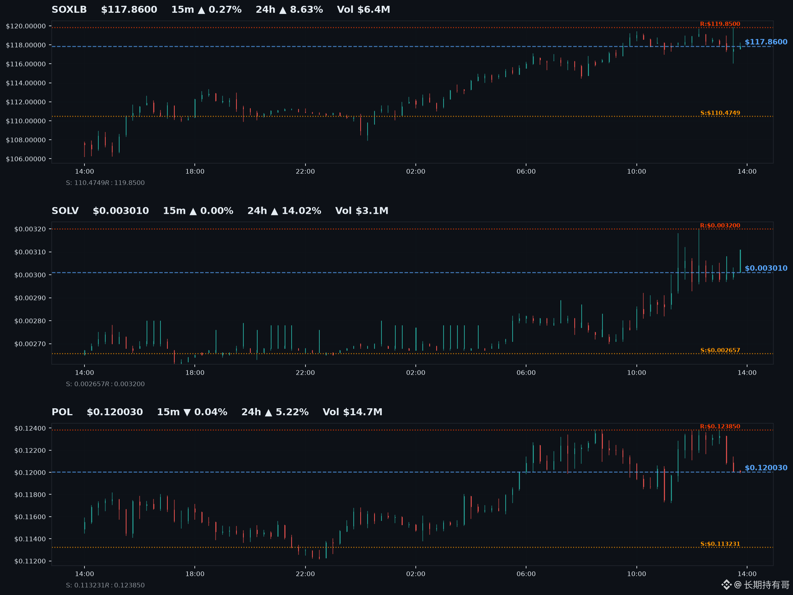Select the $108.00000 y-axis label
The height and width of the screenshot is (595, 793).
[26, 140]
